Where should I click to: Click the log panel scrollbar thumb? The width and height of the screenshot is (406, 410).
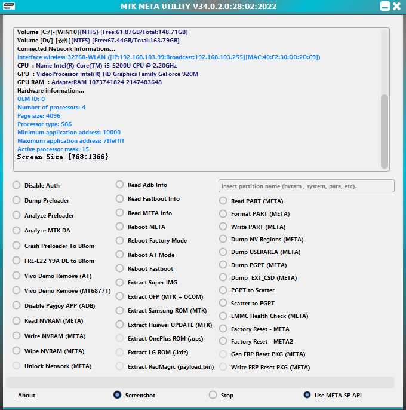coord(384,131)
